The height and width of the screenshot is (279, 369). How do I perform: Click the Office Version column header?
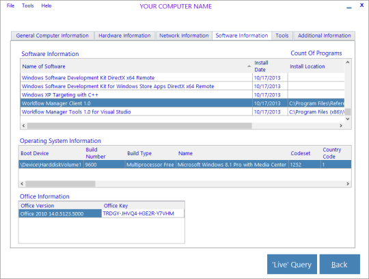(x=60, y=206)
